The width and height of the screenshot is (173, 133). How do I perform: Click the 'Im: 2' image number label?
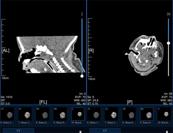point(82,94)
